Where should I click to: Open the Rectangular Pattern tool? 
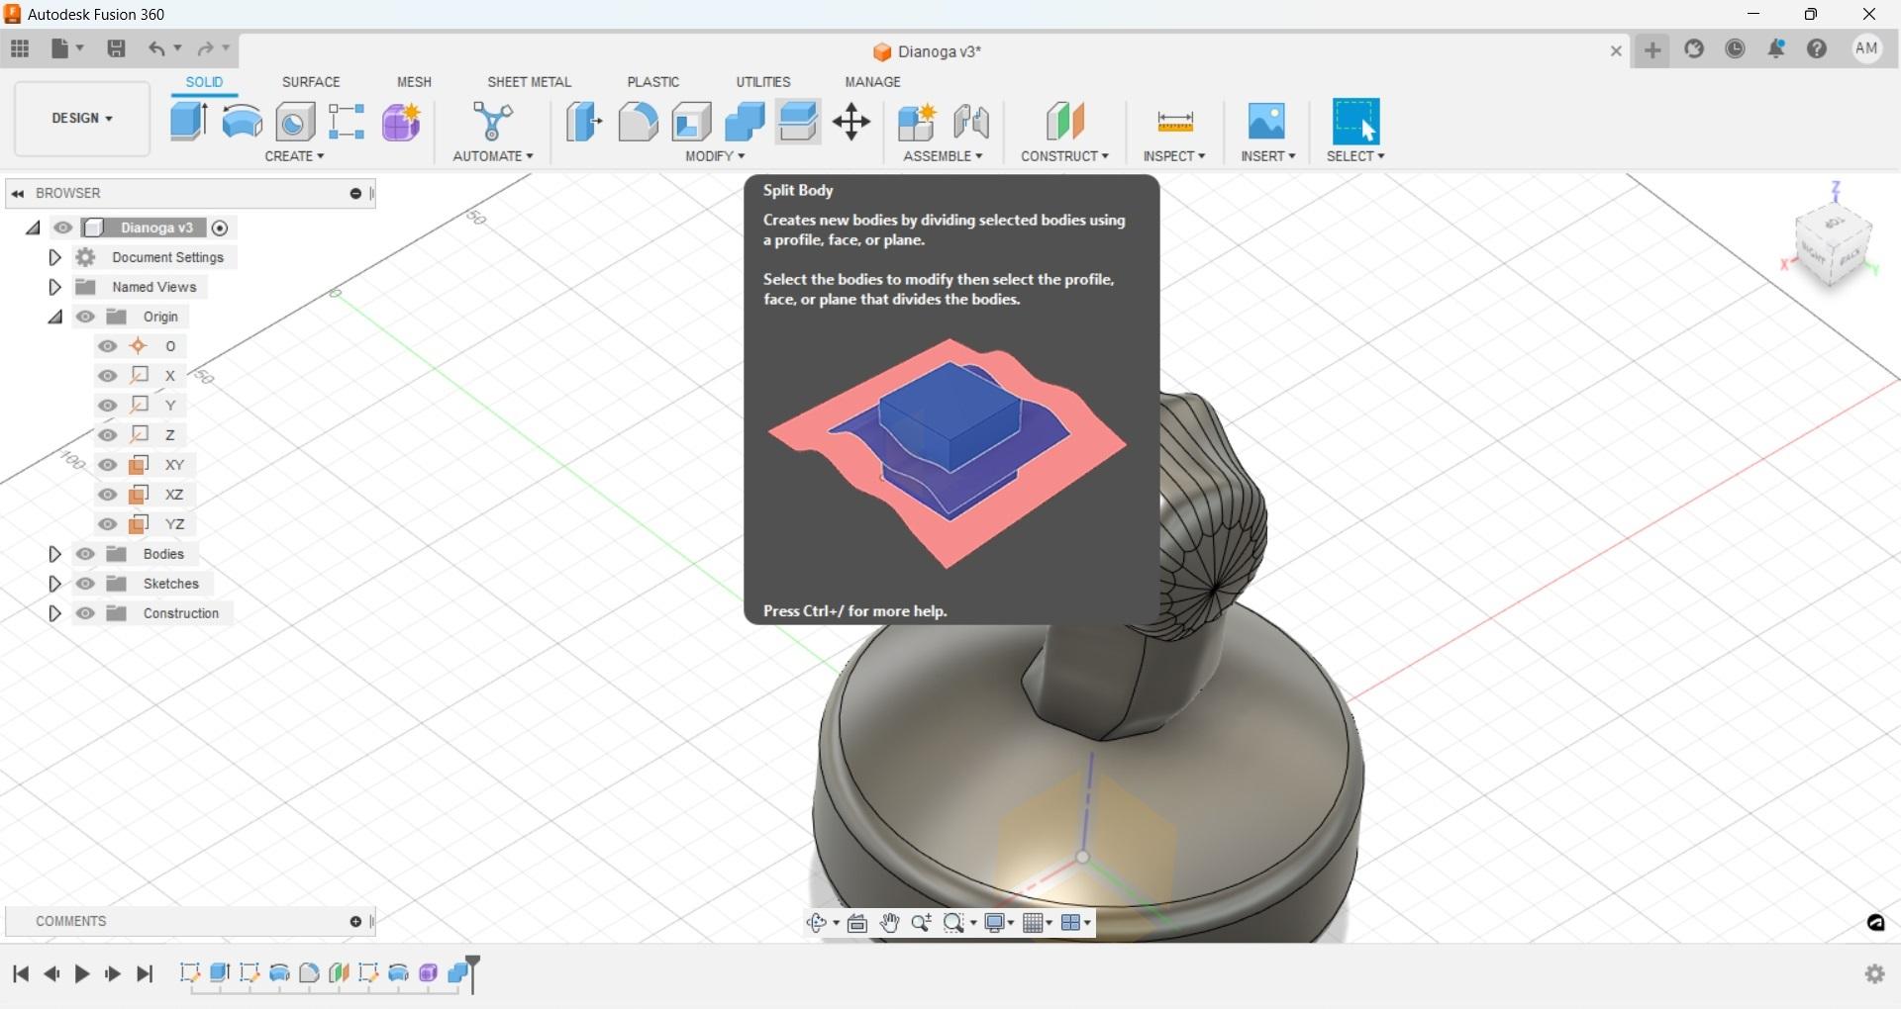(x=348, y=122)
